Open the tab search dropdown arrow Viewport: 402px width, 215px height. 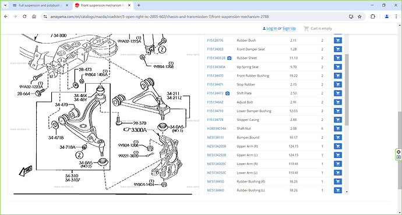pos(5,5)
